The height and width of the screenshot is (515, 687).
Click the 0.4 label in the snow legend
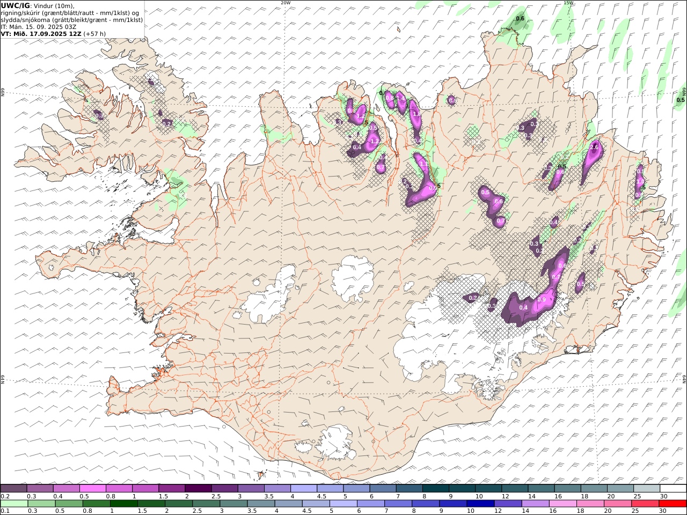(57, 496)
